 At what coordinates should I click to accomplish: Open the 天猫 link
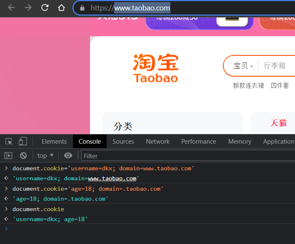point(278,123)
